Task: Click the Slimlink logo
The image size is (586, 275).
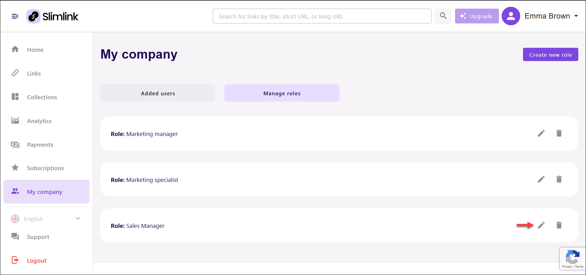Action: (53, 16)
